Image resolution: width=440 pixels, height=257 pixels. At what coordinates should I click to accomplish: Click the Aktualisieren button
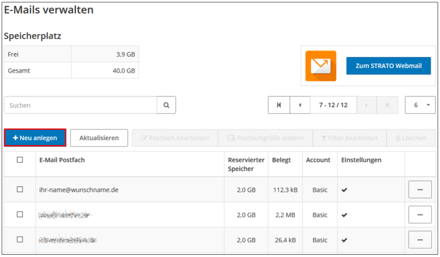pos(99,138)
